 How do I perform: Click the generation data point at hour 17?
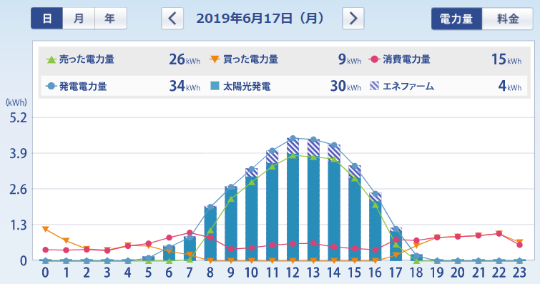(396, 229)
